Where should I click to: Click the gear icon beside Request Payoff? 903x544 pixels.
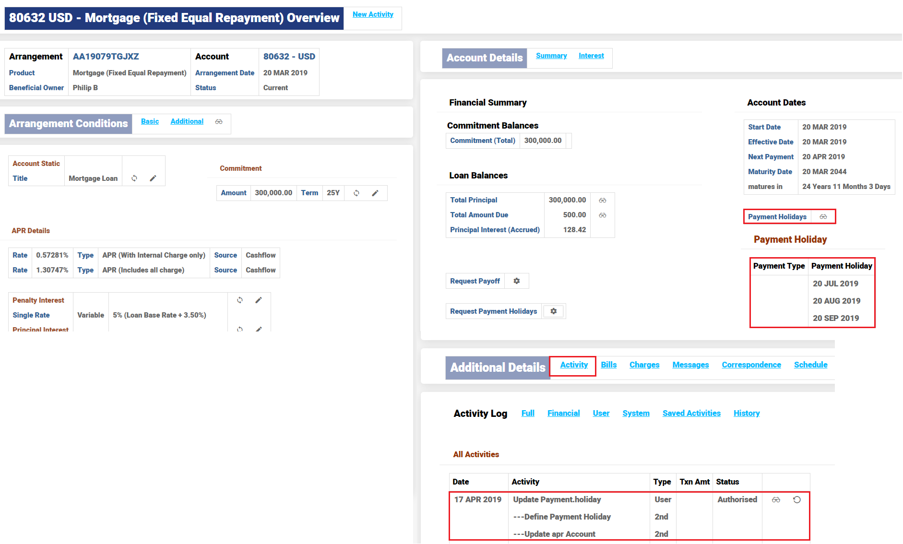[x=517, y=281]
